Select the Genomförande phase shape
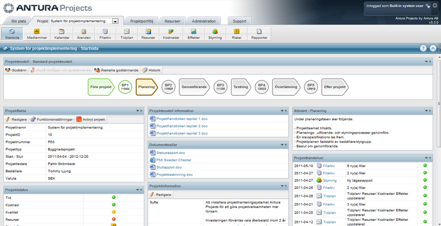441x226 pixels. (194, 87)
